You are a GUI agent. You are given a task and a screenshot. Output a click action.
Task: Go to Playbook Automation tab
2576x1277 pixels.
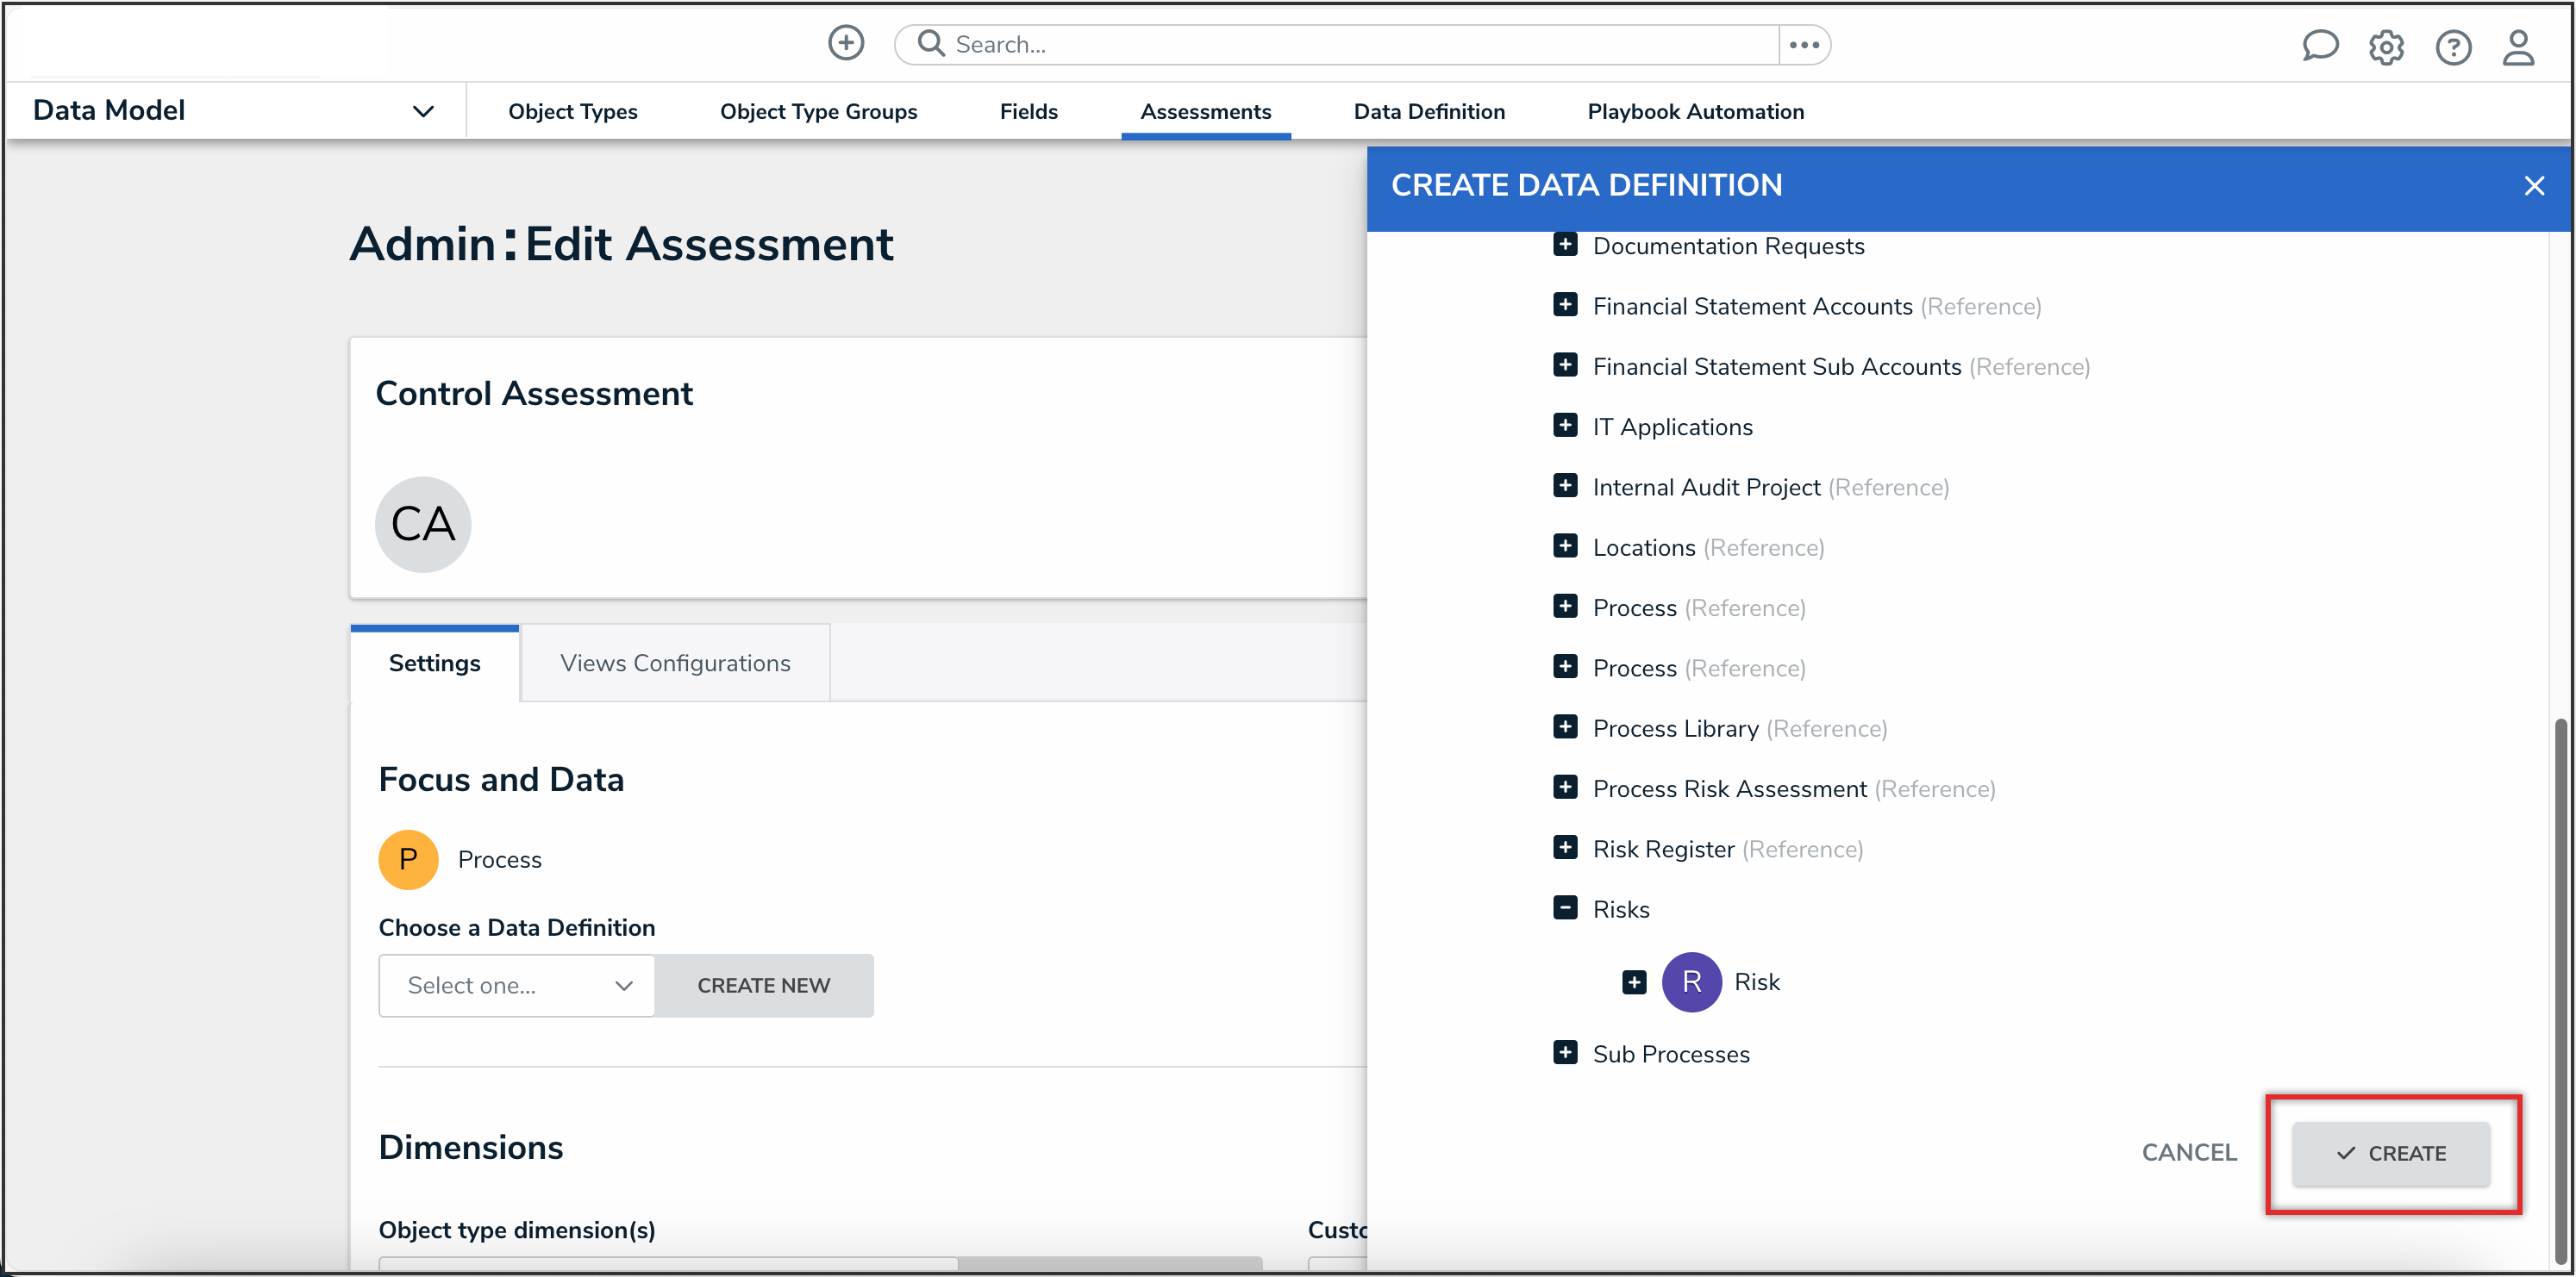point(1695,111)
